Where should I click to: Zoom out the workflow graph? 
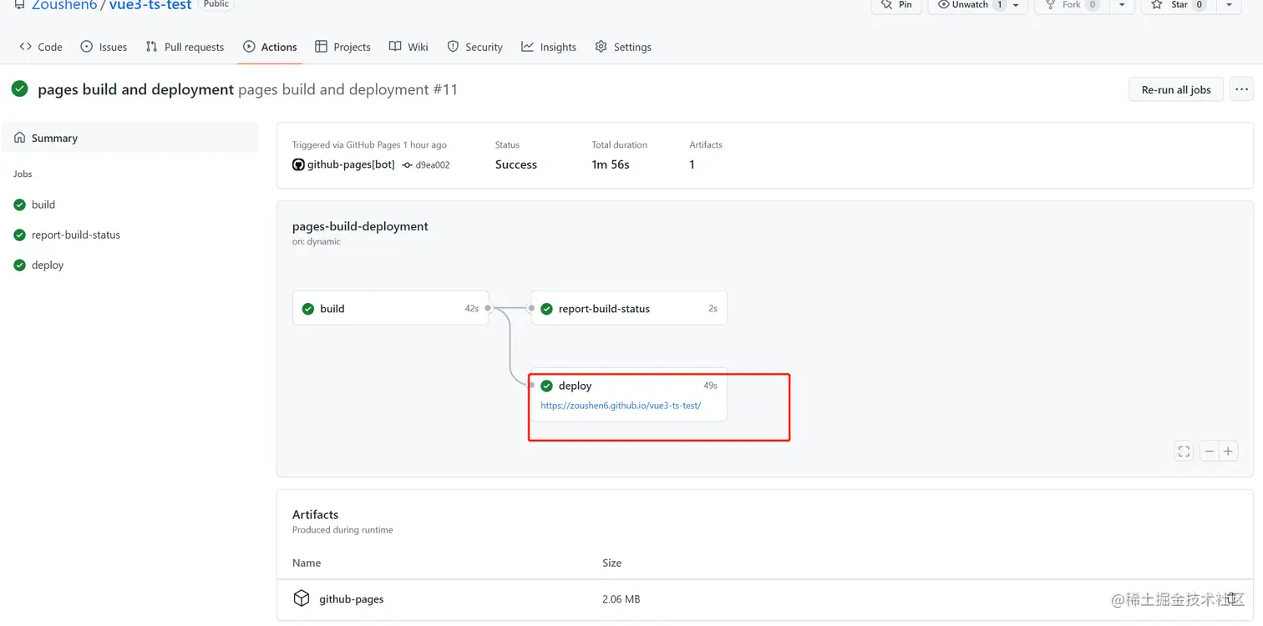tap(1209, 452)
